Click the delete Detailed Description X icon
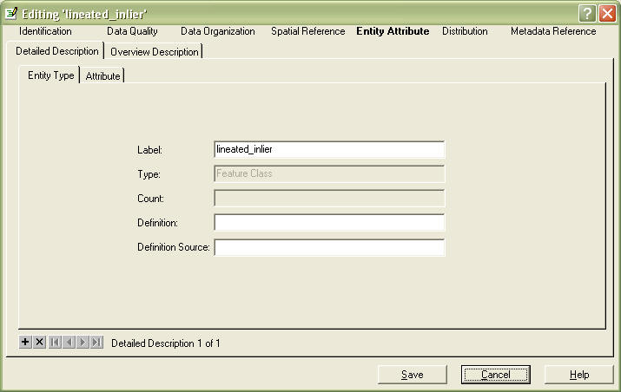621x392 pixels. pyautogui.click(x=39, y=343)
